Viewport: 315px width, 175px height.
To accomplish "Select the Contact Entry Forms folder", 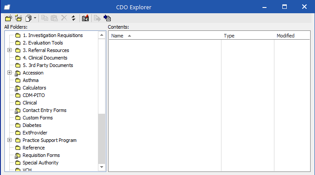I will 45,110.
